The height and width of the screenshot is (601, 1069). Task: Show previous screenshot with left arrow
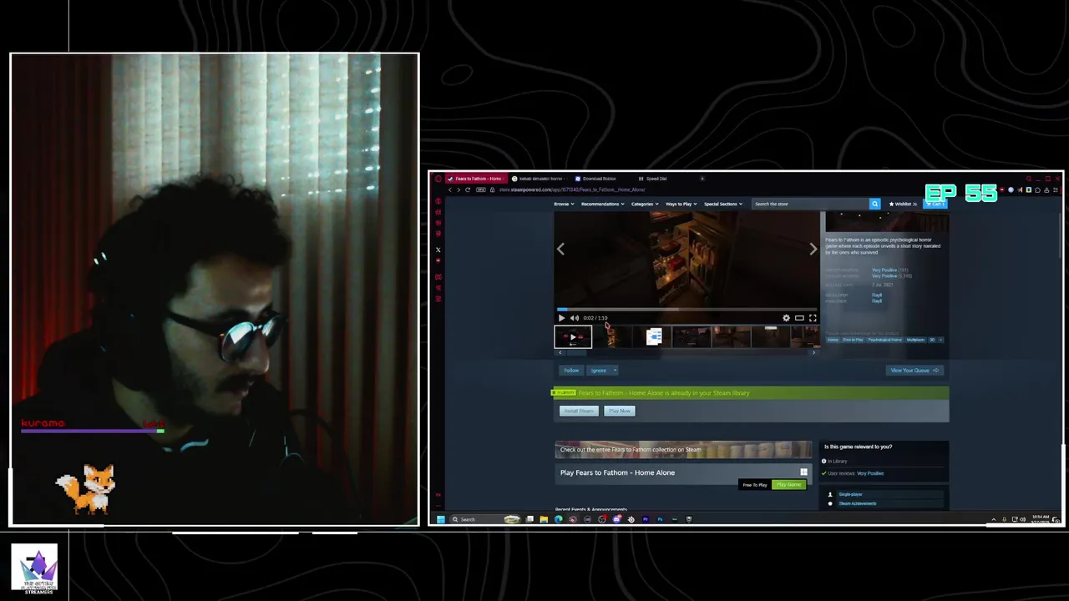(x=560, y=249)
